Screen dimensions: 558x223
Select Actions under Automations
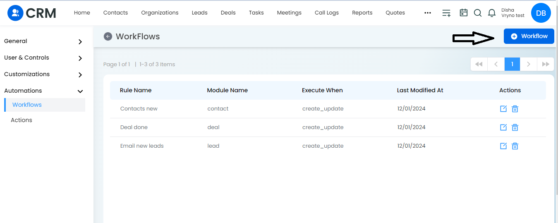coord(22,120)
